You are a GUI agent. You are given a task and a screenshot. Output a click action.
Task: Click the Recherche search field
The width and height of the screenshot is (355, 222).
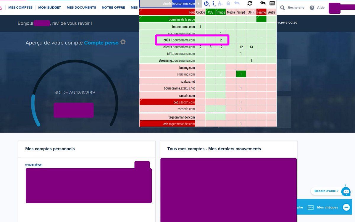296,8
